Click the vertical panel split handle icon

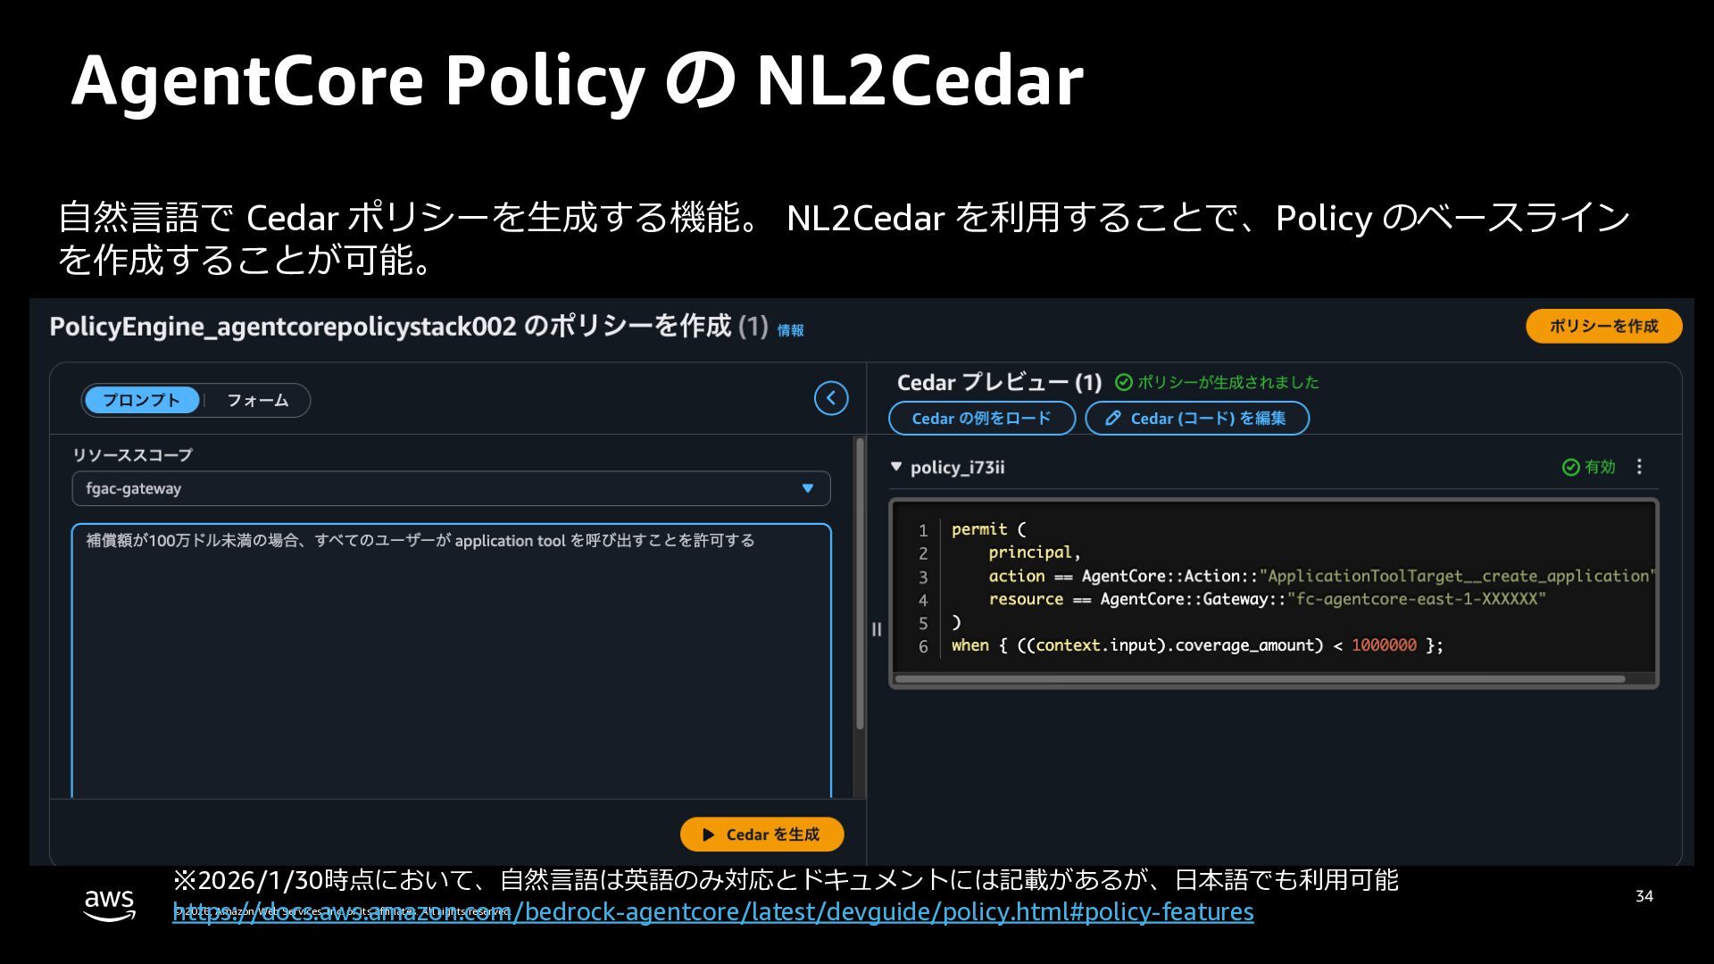click(877, 629)
